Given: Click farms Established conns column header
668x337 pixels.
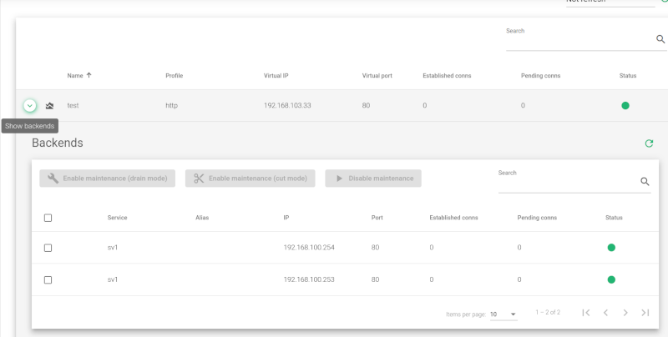Looking at the screenshot, I should coord(447,76).
